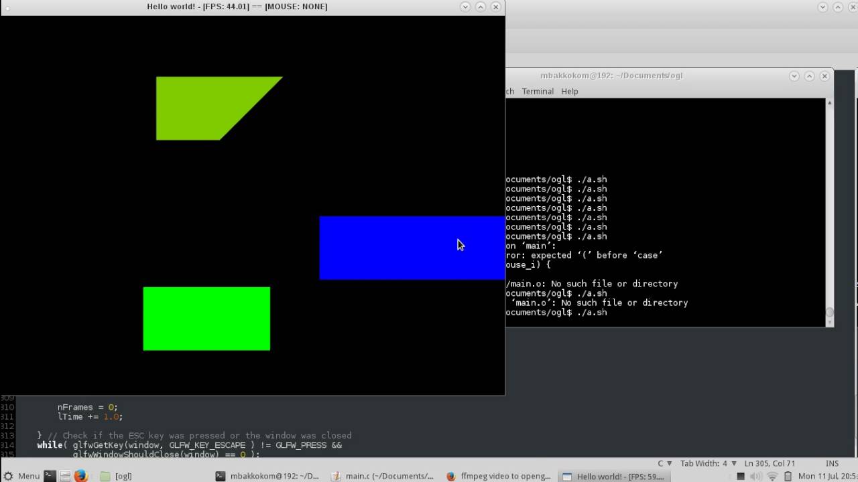This screenshot has width=858, height=482.
Task: Click the last ./a.sh prompt line in terminal
Action: pyautogui.click(x=556, y=313)
